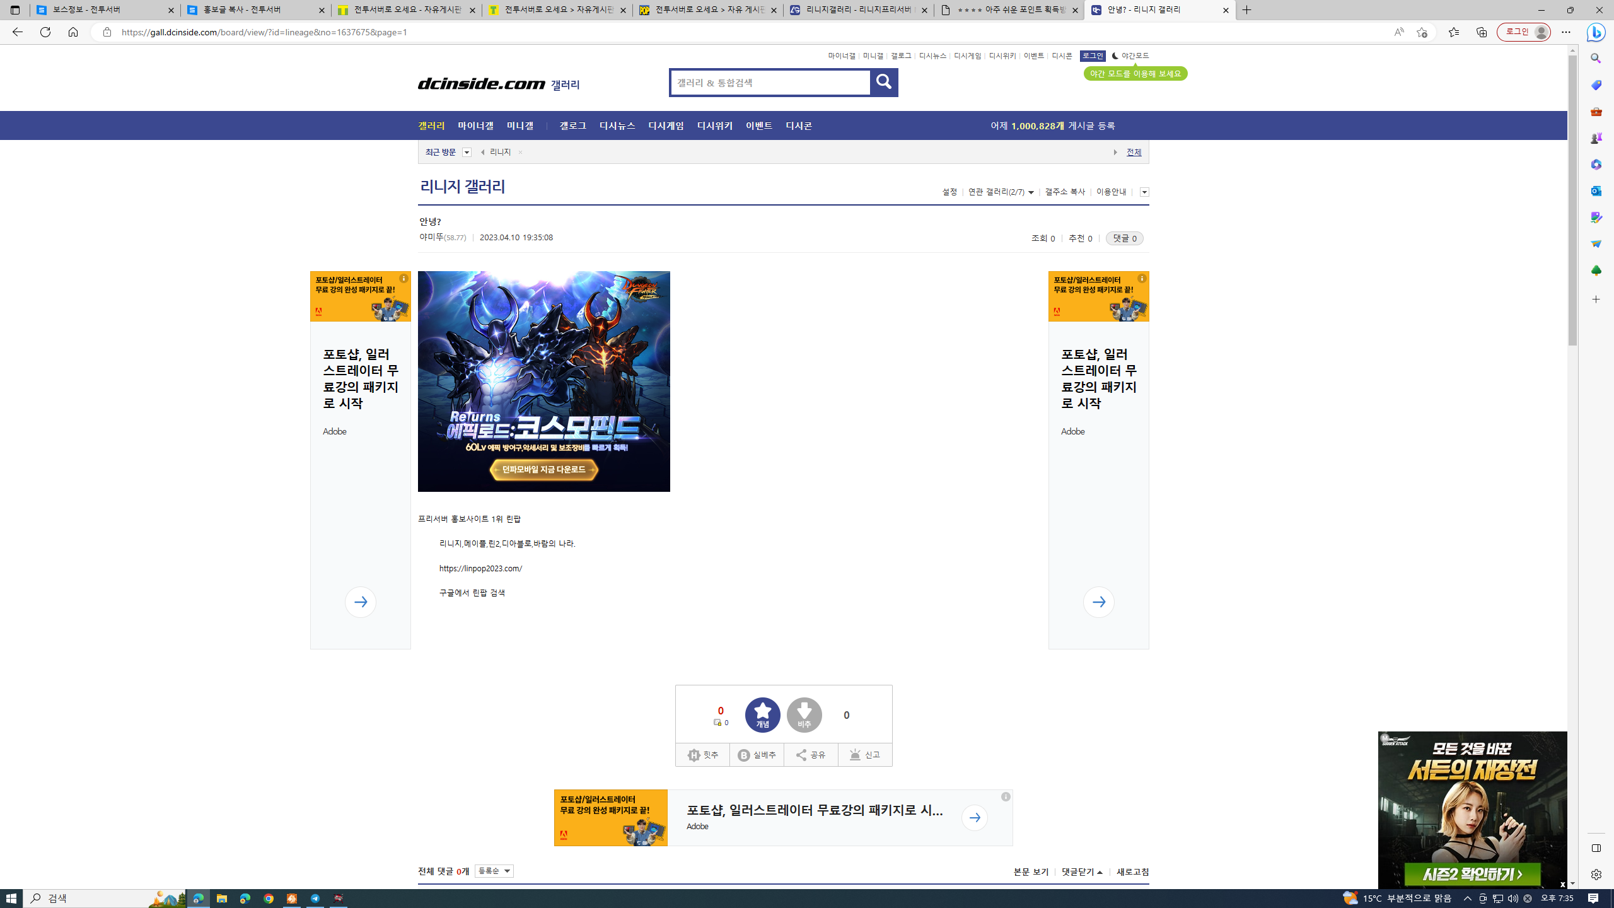Select 디시뉴스 in main navigation
The width and height of the screenshot is (1614, 908).
pos(617,126)
